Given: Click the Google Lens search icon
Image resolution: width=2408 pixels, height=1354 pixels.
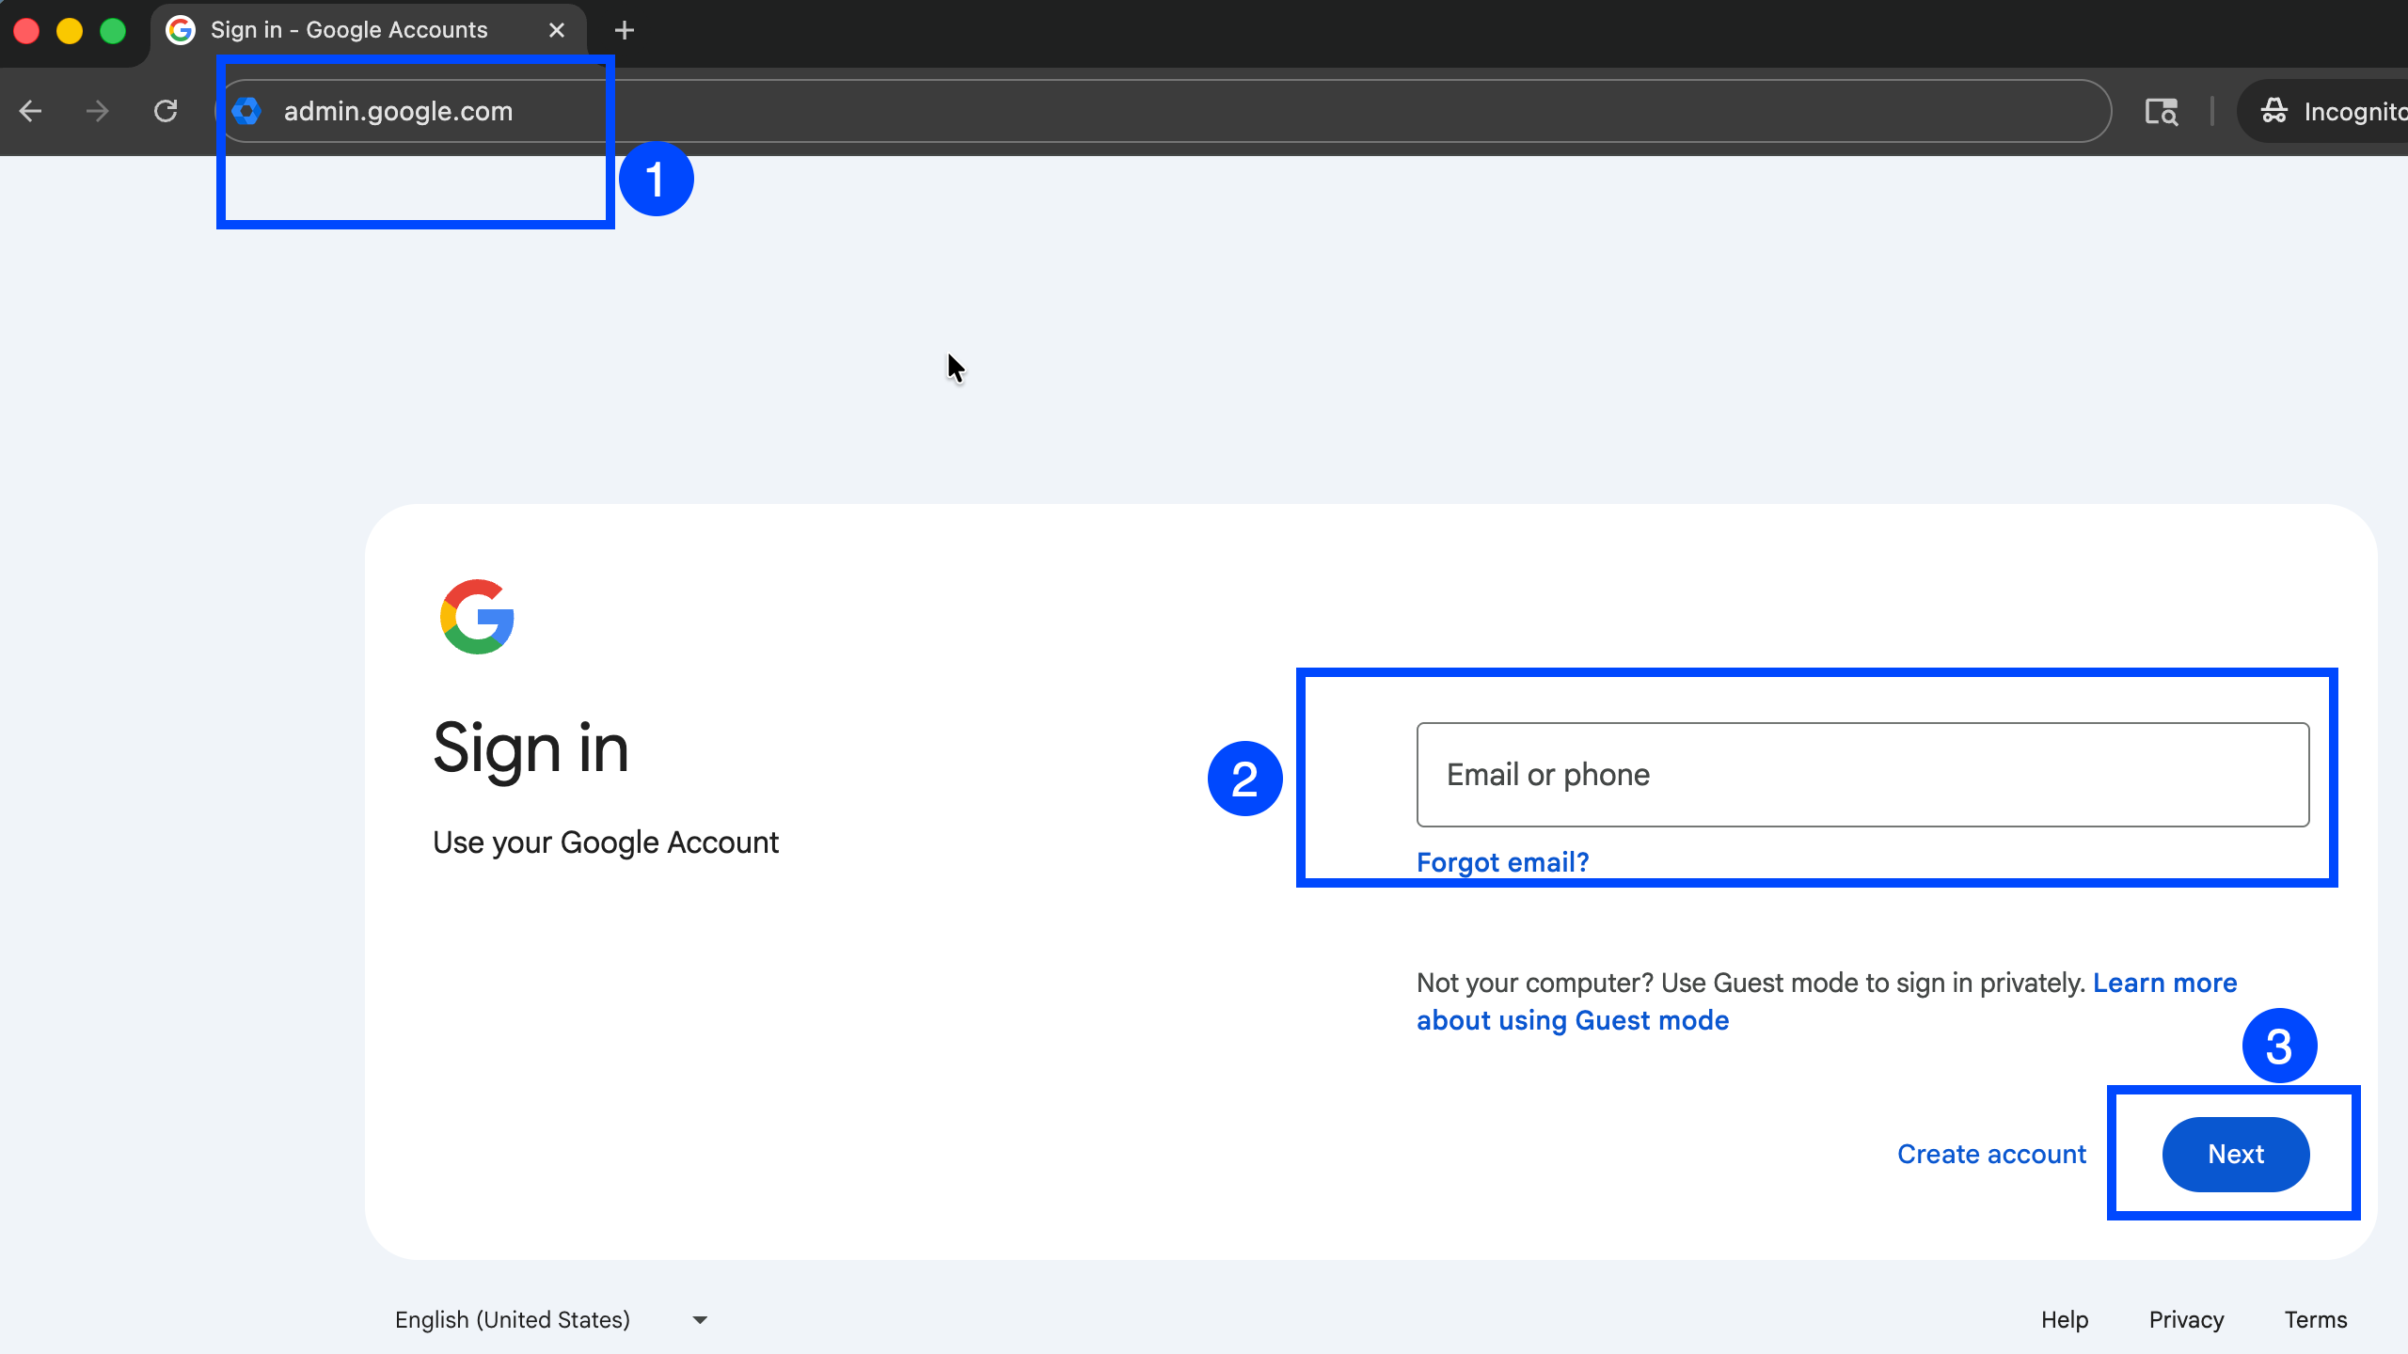Looking at the screenshot, I should pyautogui.click(x=2161, y=112).
